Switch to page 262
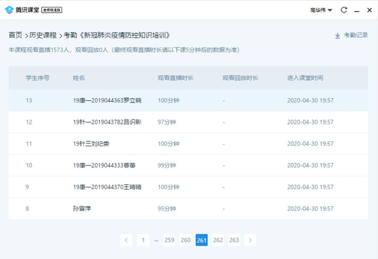Viewport: 378px width, 259px height. coord(218,240)
